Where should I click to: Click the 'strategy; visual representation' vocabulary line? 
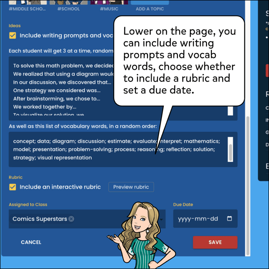[52, 158]
